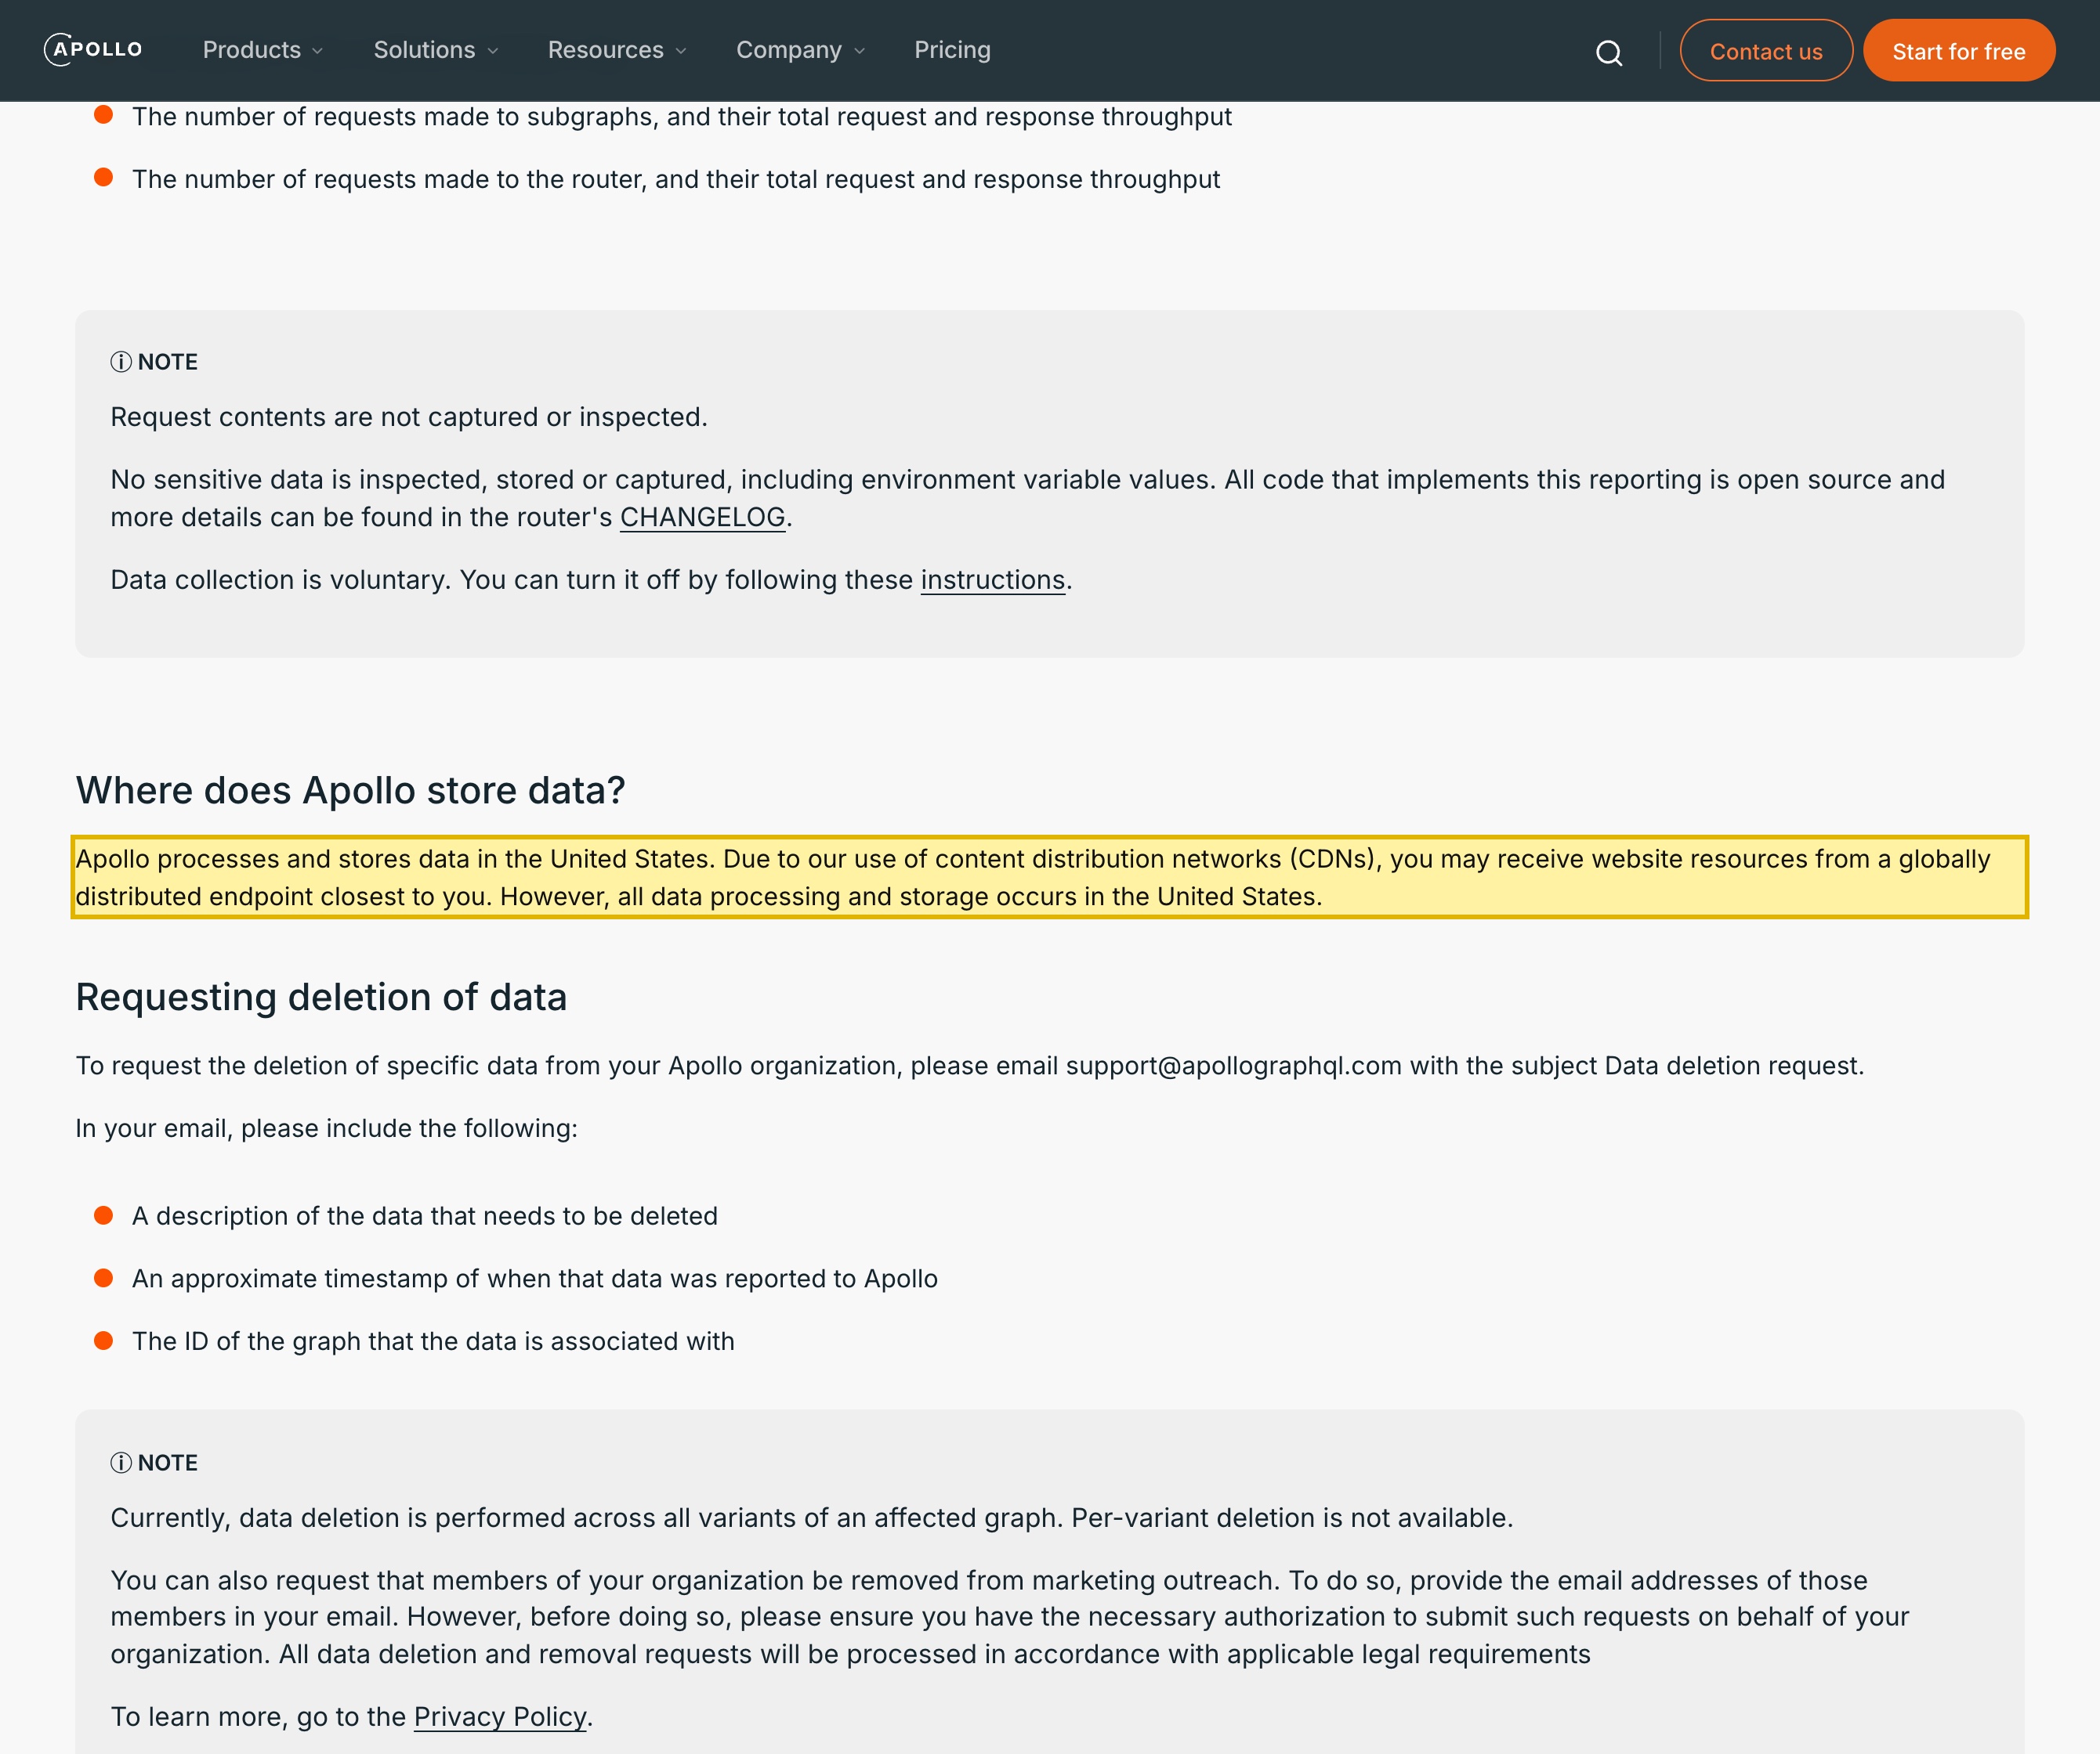The image size is (2100, 1754).
Task: Follow the instructions link for opting out
Action: pos(992,579)
